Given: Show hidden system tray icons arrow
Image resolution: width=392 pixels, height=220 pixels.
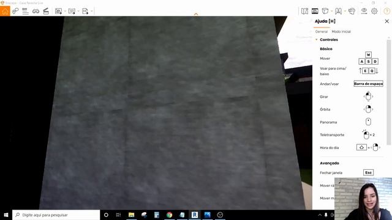Looking at the screenshot, I should coord(320,215).
